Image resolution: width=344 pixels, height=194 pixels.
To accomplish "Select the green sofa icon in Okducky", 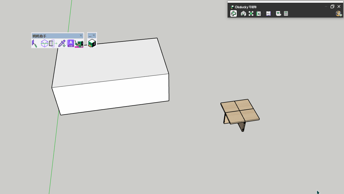I will (234, 13).
